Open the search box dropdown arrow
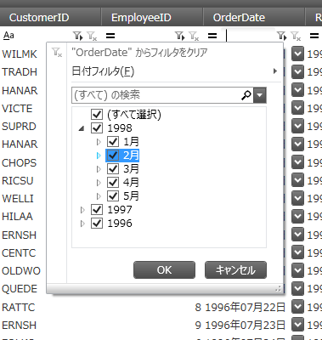Screen dimensions: 322x340 (x=260, y=95)
